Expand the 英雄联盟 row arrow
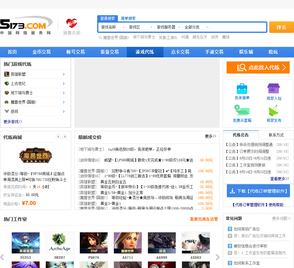This screenshot has width=294, height=268. pyautogui.click(x=64, y=74)
